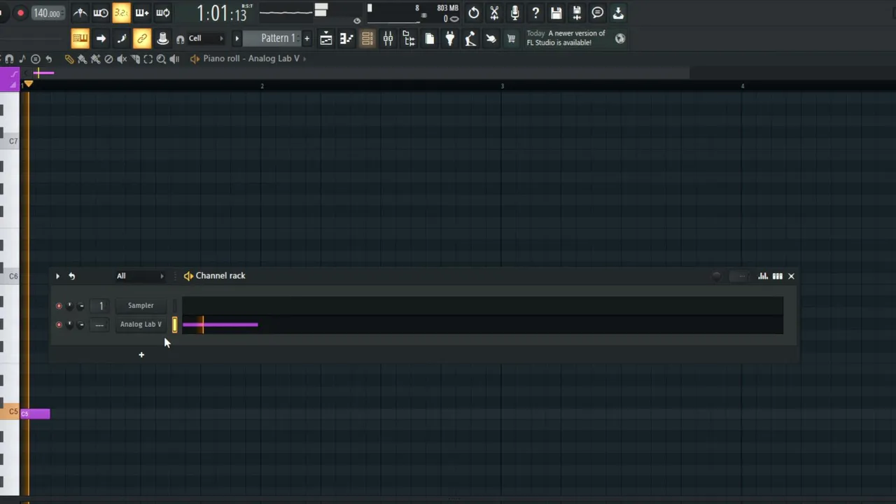Open the shopping cart icon

click(x=512, y=38)
